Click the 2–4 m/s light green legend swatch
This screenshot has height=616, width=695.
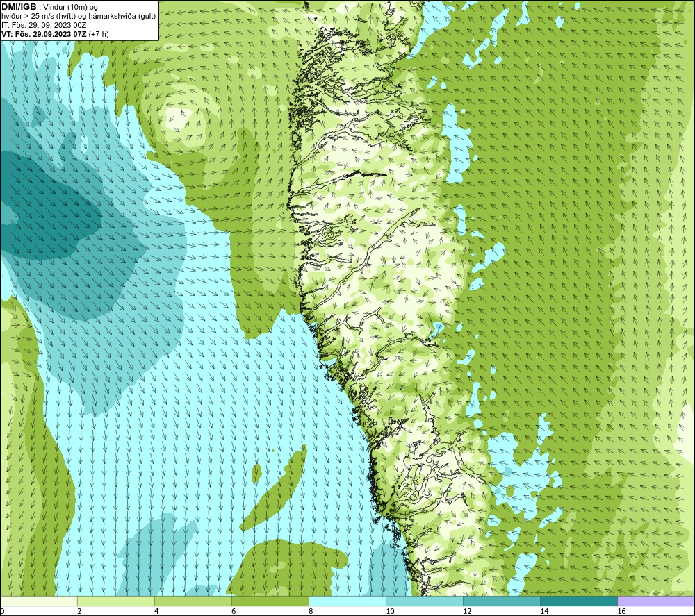(x=115, y=601)
